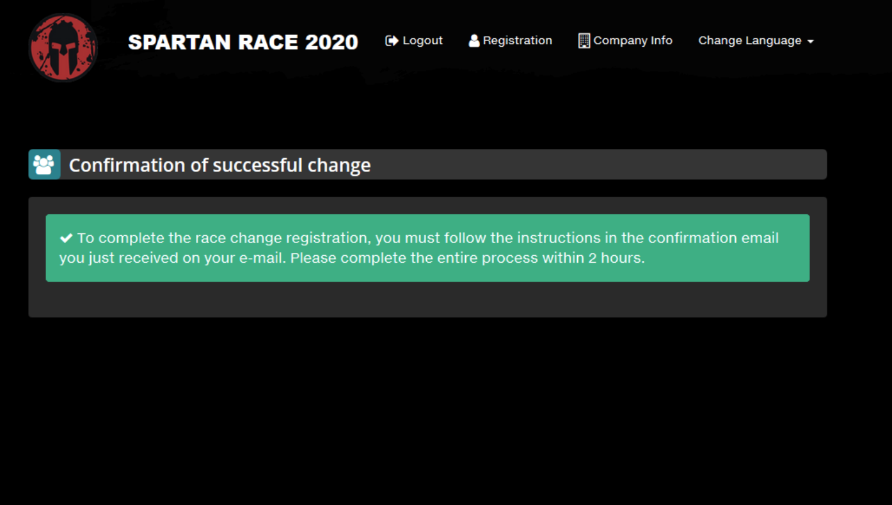Go to the Company Info page
The image size is (892, 505).
(x=632, y=41)
